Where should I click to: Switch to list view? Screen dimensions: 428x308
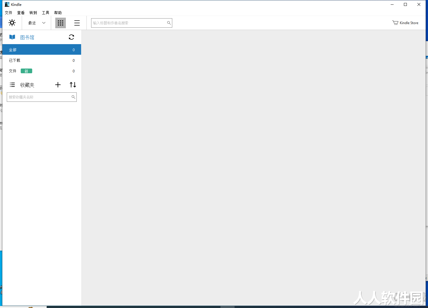77,23
